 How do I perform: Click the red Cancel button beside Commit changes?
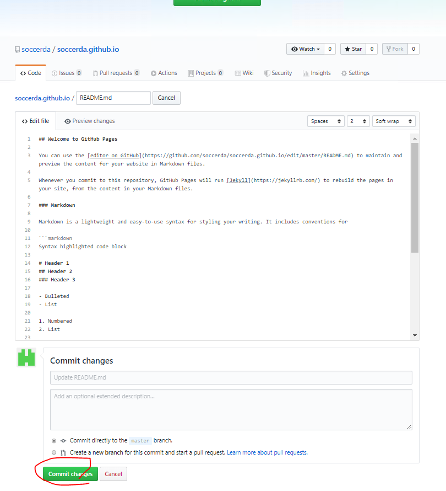tap(113, 474)
